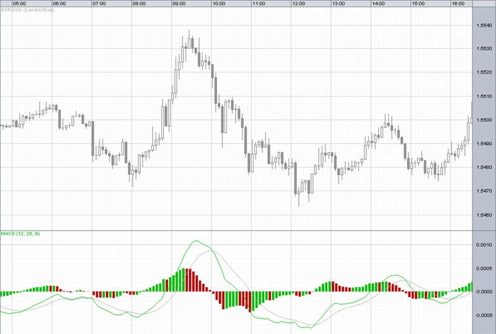This screenshot has height=334, width=496.
Task: Select the 08:00 time axis label
Action: [139, 4]
